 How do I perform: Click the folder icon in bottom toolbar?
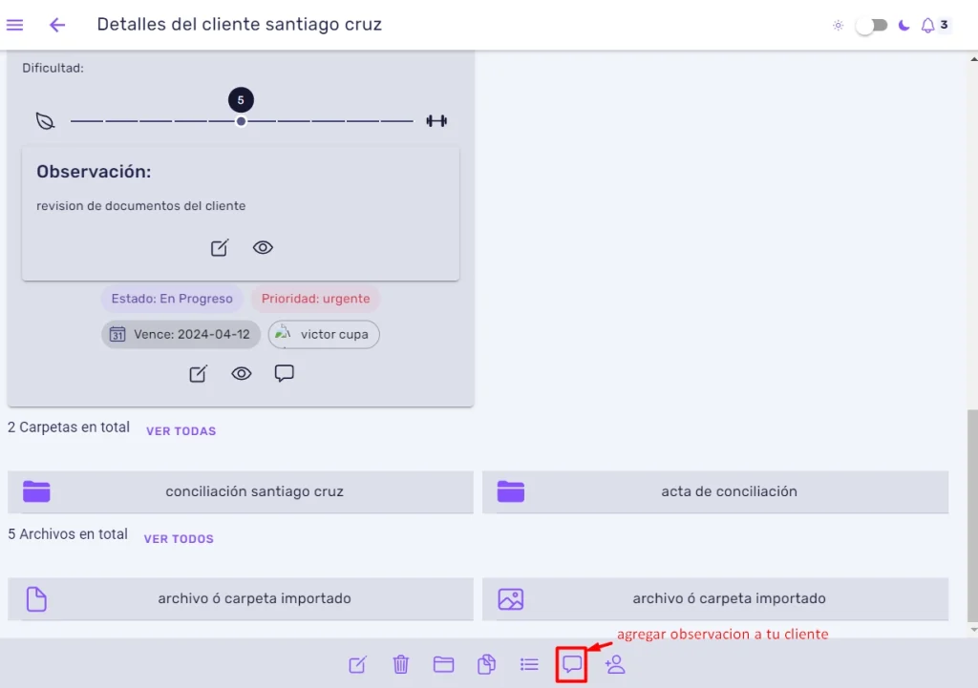point(443,665)
